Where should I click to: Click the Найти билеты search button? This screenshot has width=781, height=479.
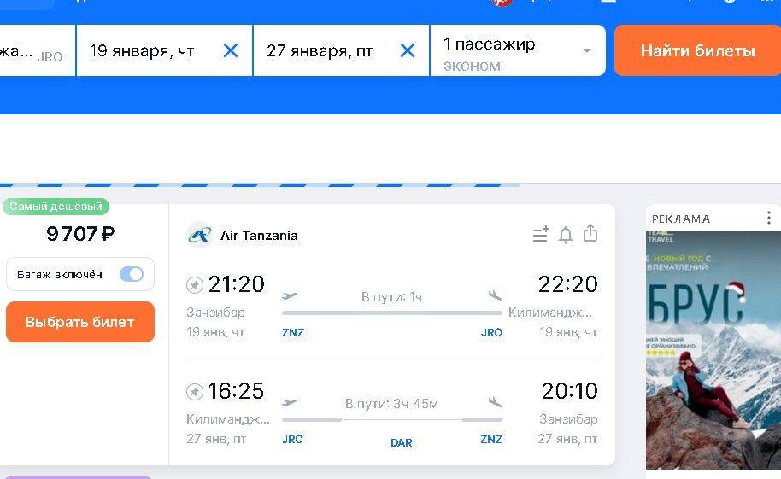point(697,51)
